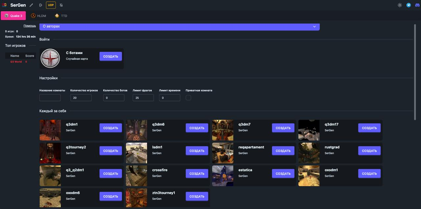Click the Название комнаты input field
The width and height of the screenshot is (421, 209).
50,98
